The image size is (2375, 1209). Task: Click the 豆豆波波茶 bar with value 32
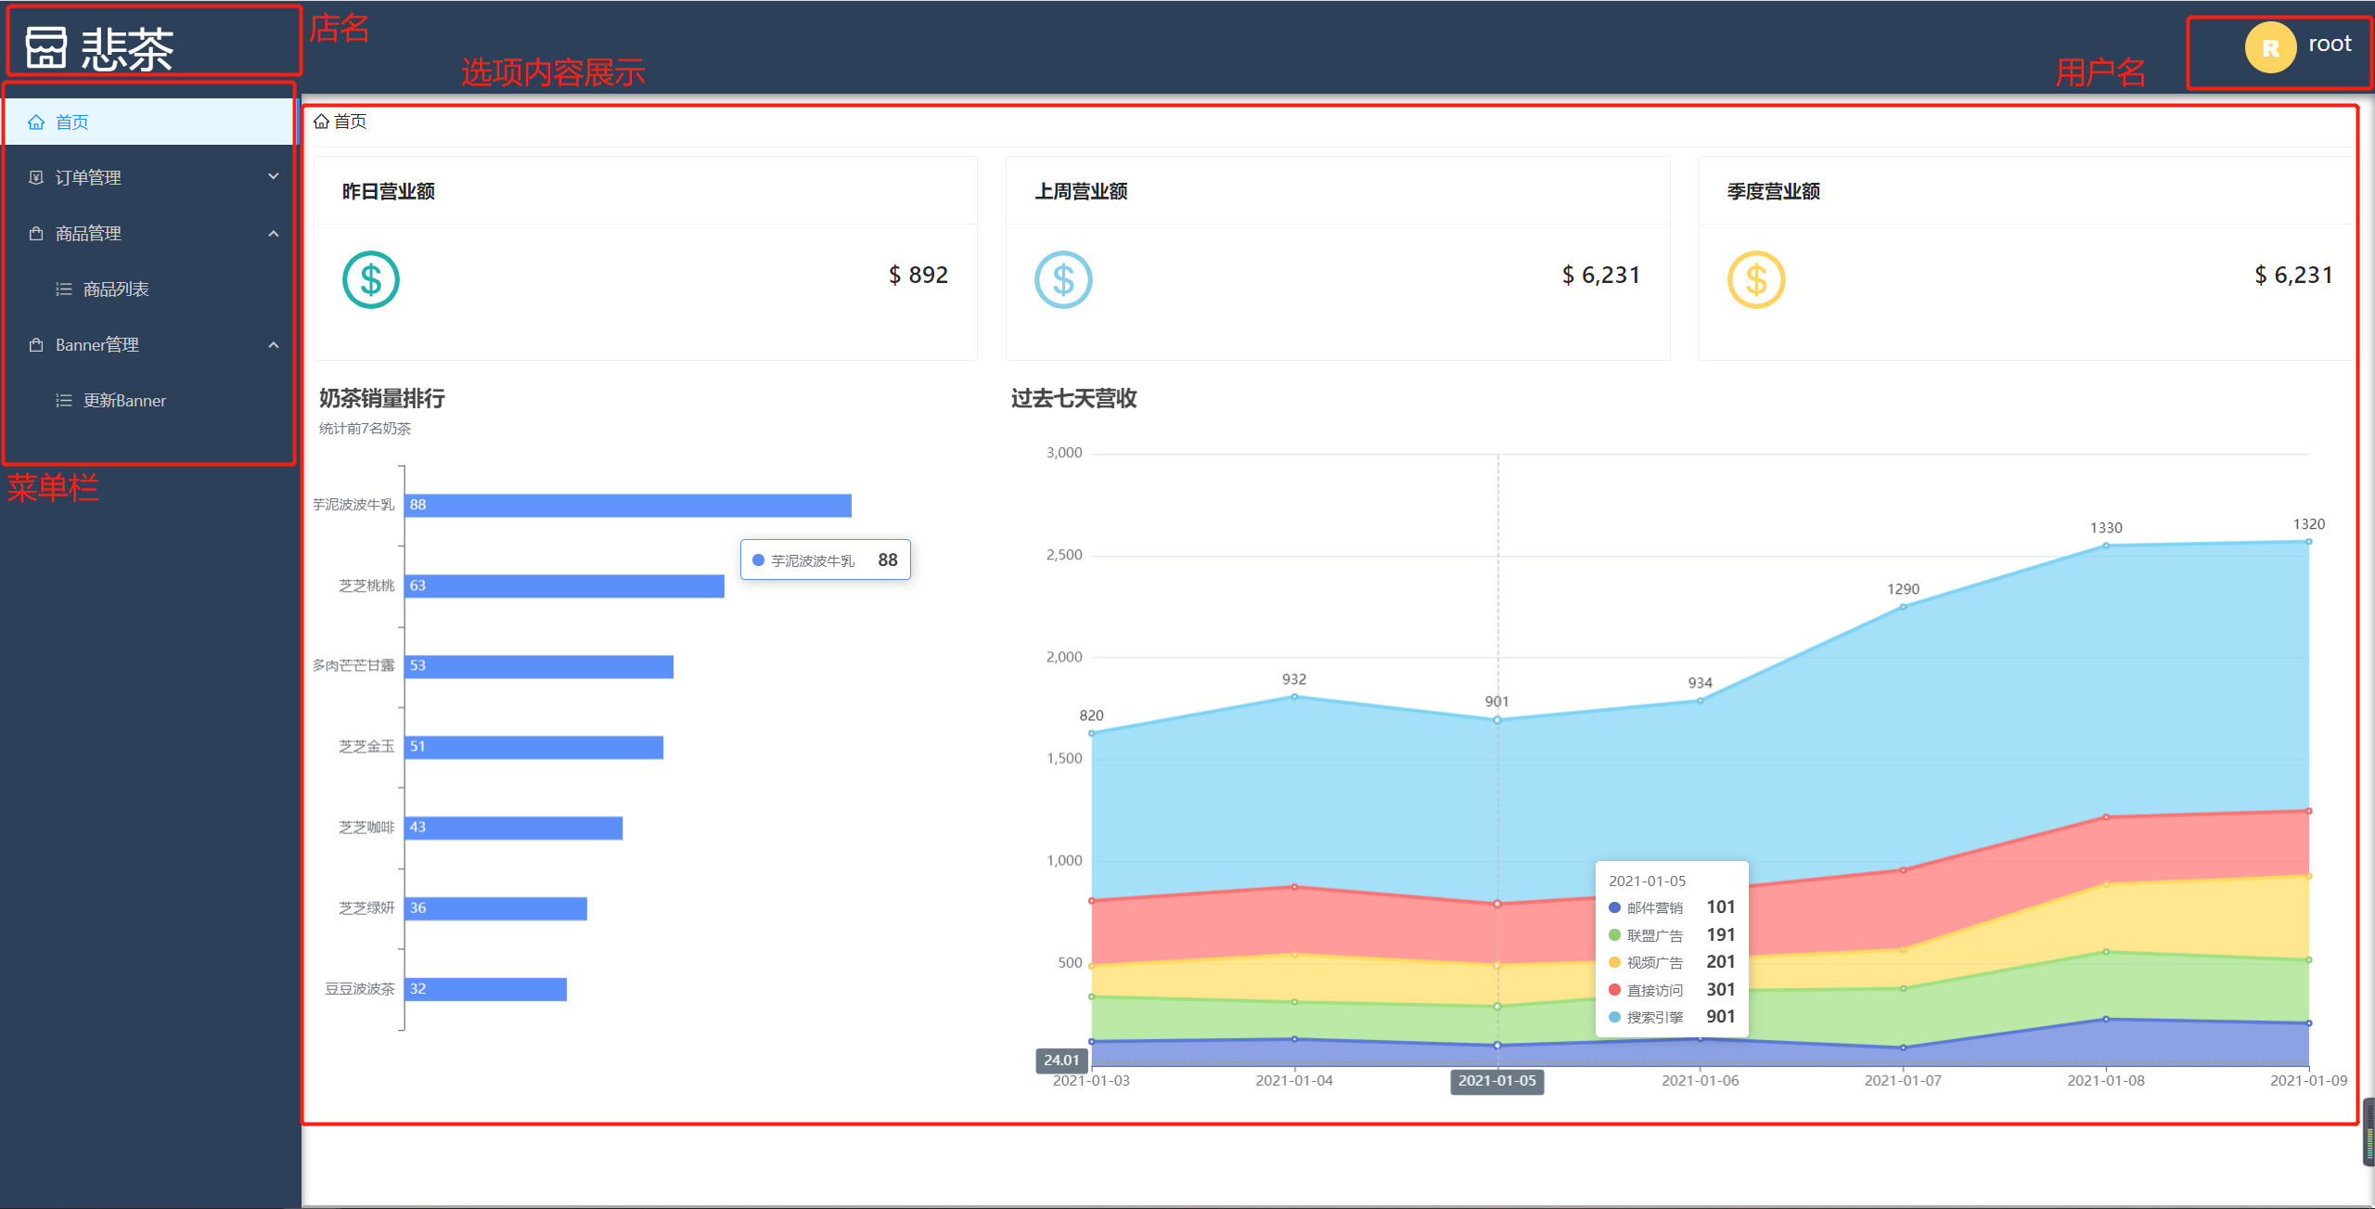coord(486,989)
